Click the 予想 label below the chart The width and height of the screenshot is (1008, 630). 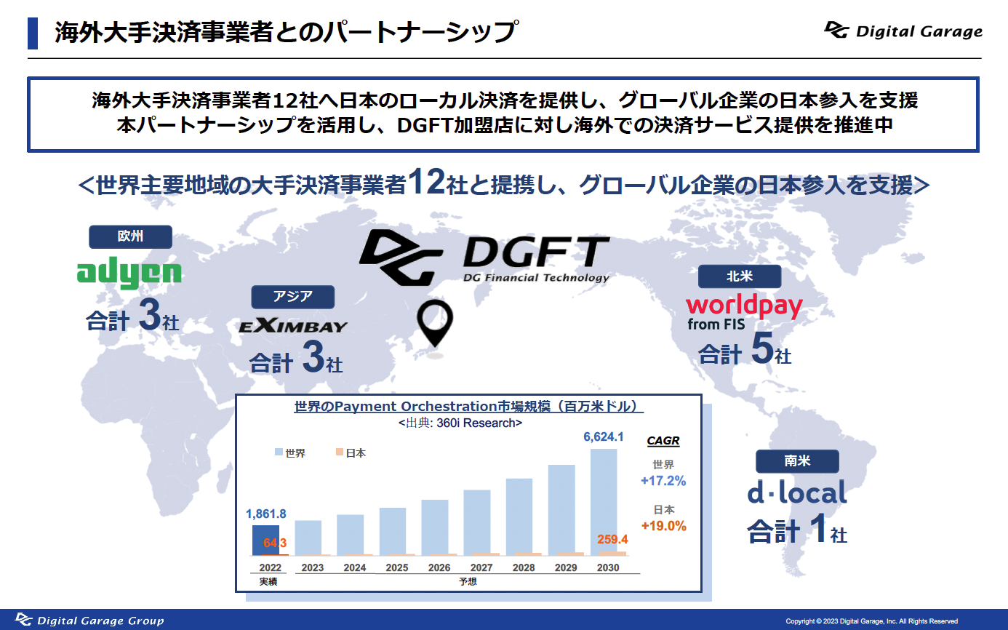[468, 582]
